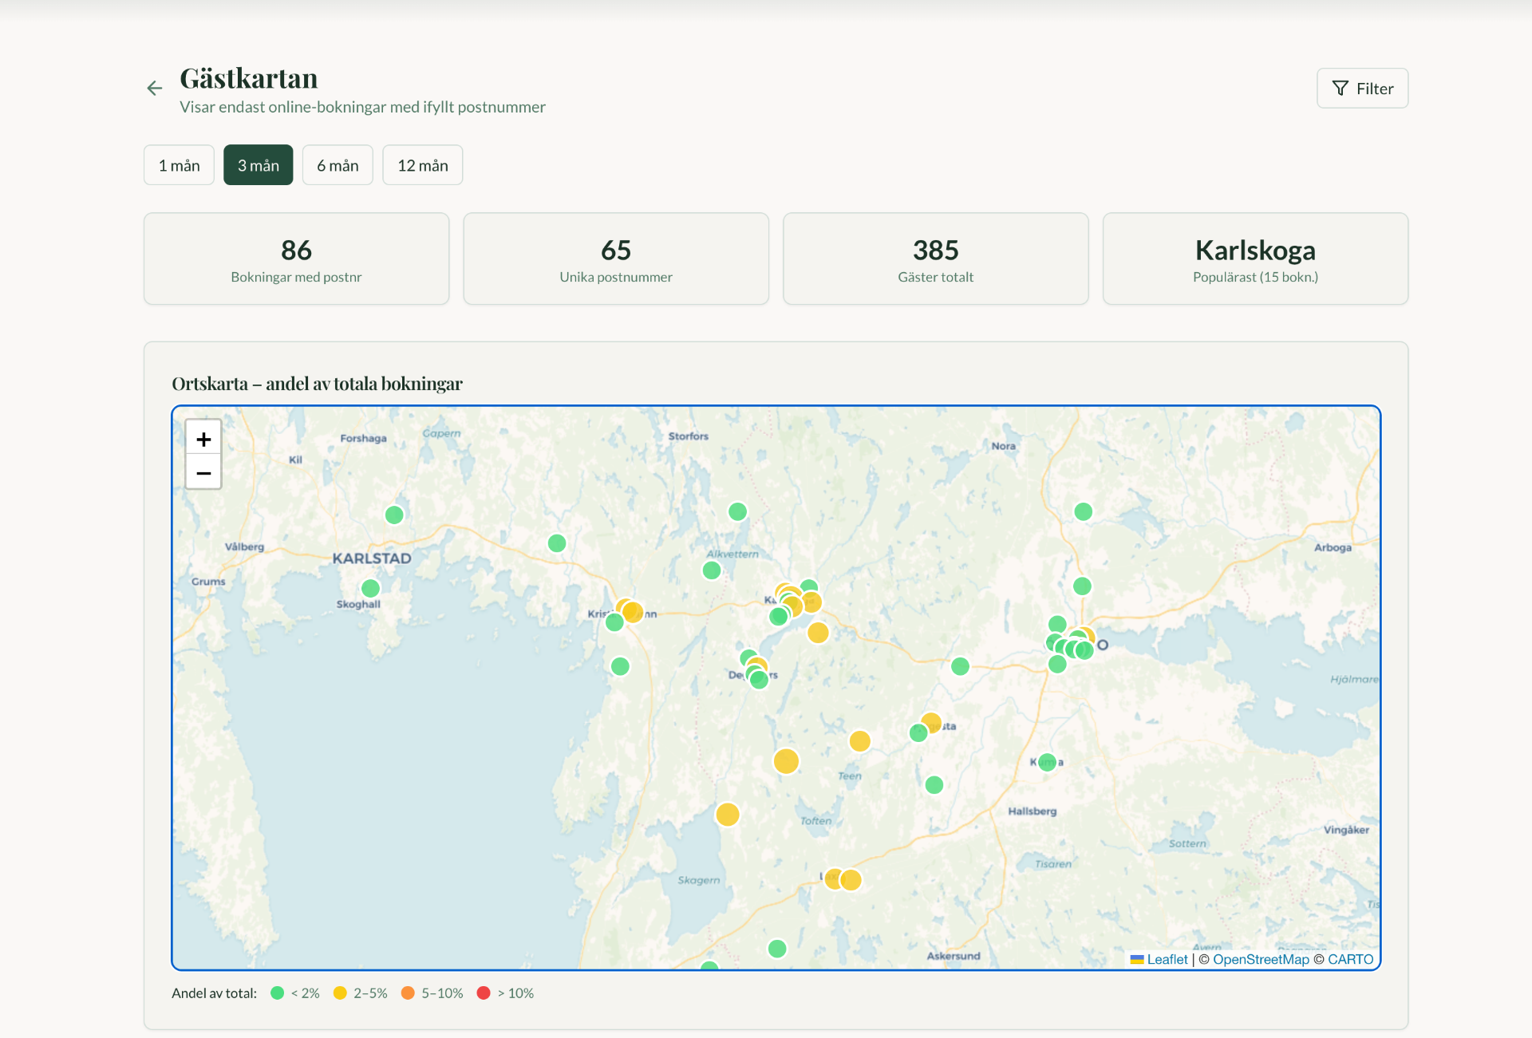1532x1038 pixels.
Task: Click the green marker near Skoghall
Action: (x=370, y=588)
